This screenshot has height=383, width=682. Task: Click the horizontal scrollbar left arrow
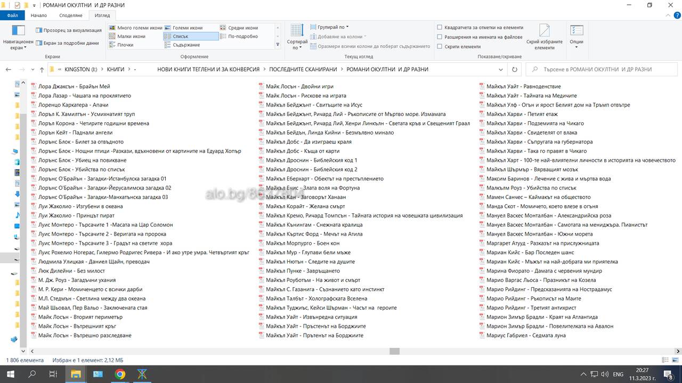coord(31,351)
